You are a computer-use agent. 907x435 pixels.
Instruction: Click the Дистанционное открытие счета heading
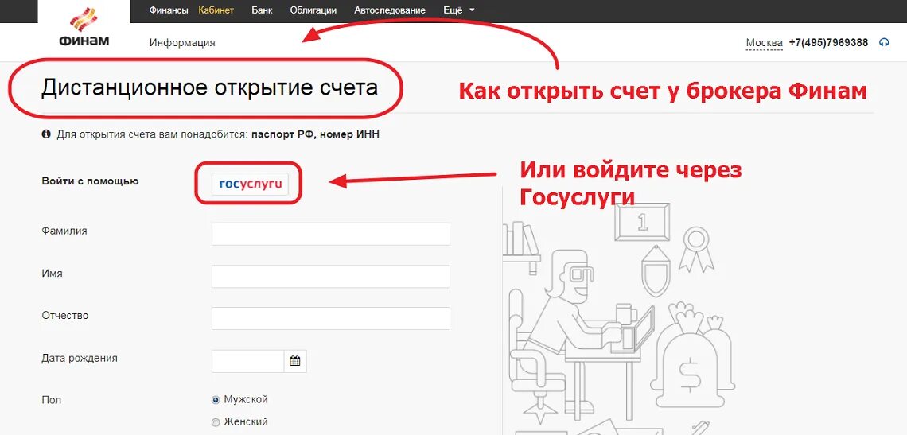click(209, 87)
